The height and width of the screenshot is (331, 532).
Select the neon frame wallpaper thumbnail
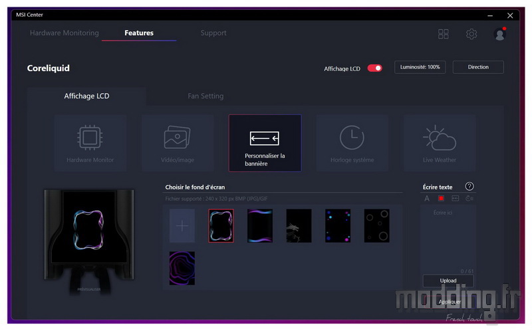221,226
